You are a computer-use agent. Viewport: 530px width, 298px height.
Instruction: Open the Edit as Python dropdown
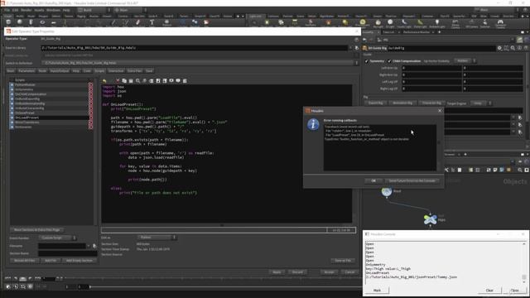157,238
